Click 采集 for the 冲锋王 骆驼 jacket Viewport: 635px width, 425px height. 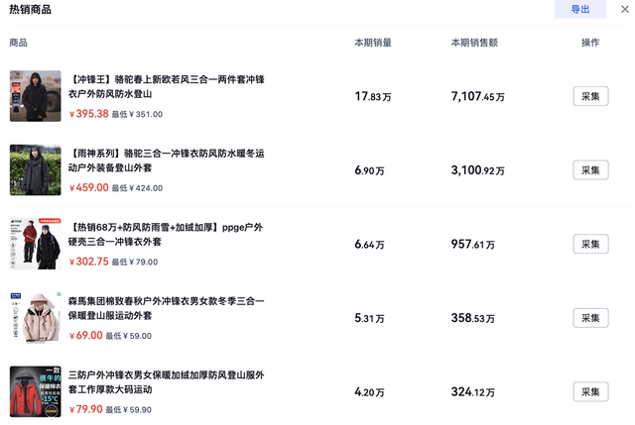tap(590, 96)
